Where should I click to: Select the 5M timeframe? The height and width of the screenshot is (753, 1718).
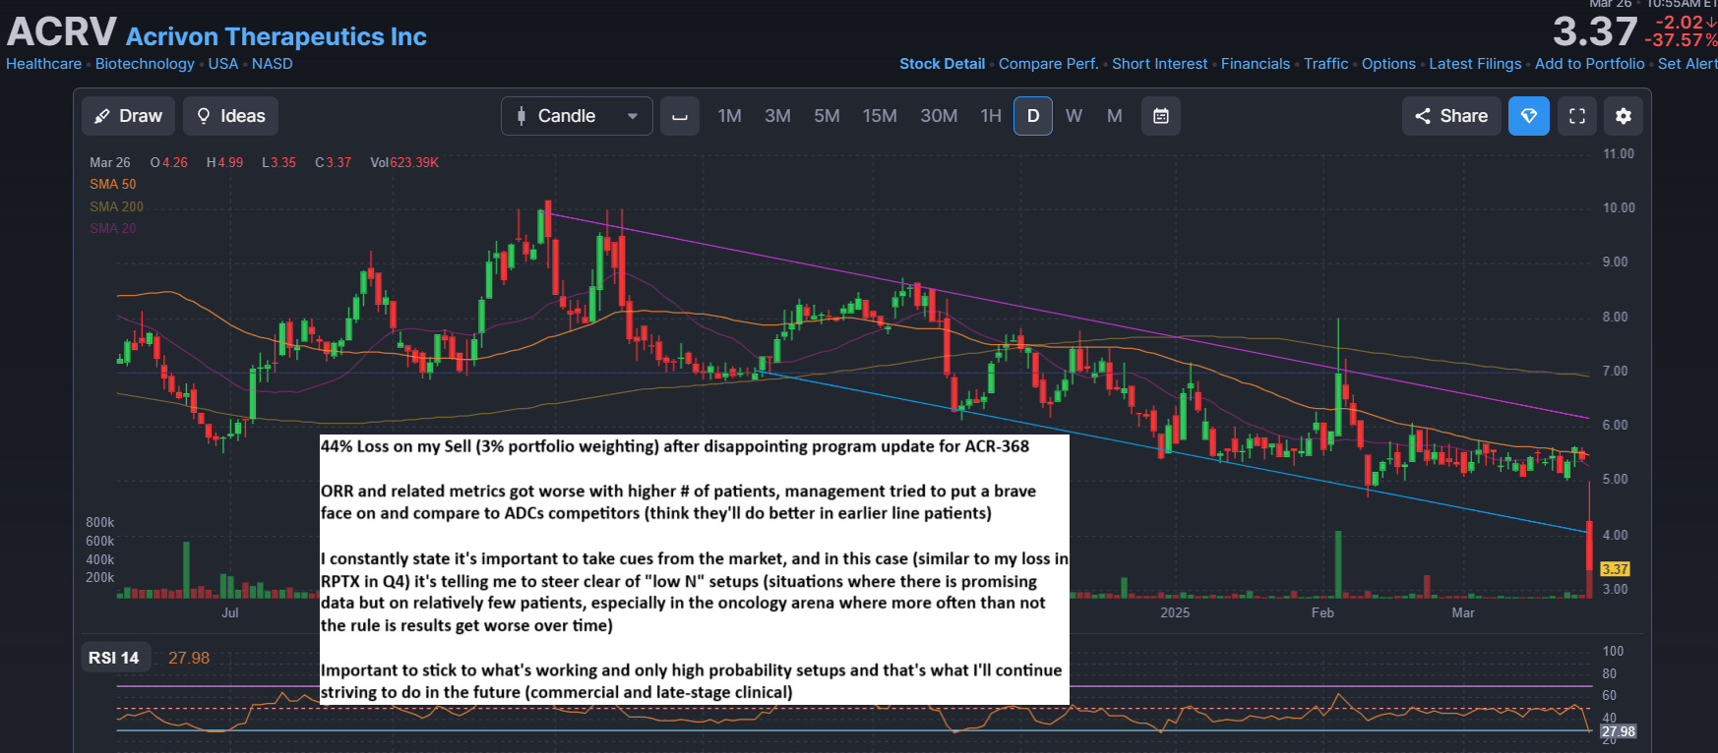point(827,116)
